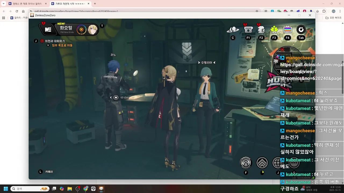This screenshot has height=193, width=344.
Task: Open Chrome from the taskbar
Action: click(x=85, y=189)
